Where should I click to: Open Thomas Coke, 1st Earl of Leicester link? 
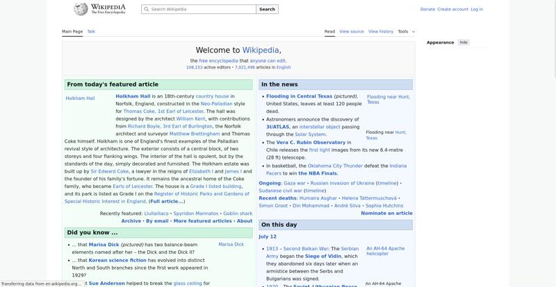[163, 111]
